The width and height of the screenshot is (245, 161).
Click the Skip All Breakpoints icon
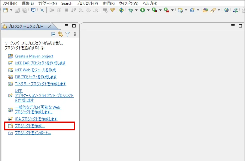[x=42, y=10]
